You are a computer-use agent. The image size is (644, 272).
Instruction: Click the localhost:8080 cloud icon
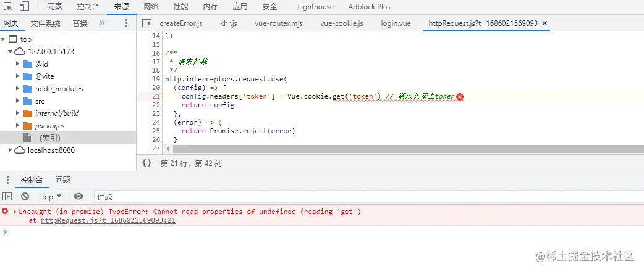click(x=20, y=150)
